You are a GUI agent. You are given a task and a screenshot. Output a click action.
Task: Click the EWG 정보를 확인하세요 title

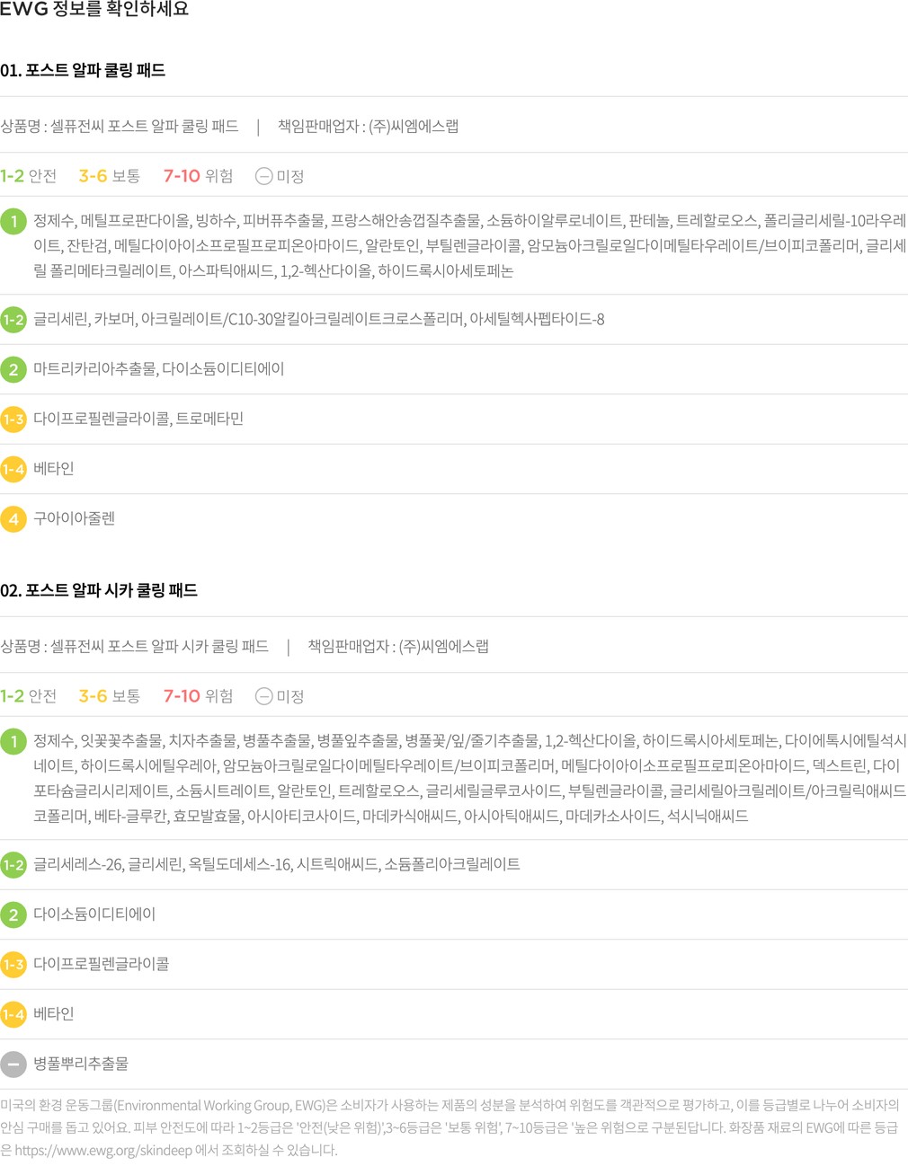point(94,10)
